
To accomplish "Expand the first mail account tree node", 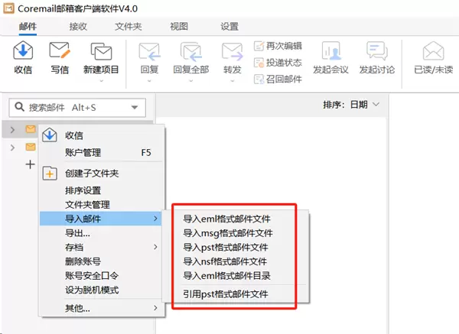I will [x=12, y=130].
